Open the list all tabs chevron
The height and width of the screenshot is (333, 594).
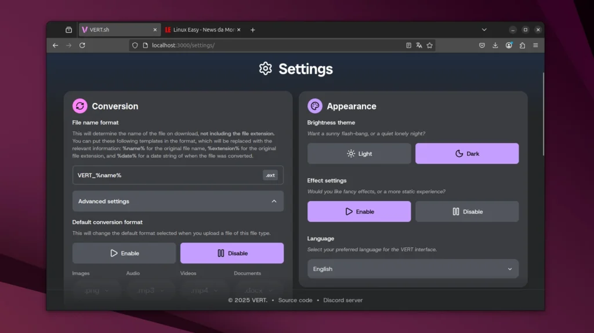coord(484,30)
